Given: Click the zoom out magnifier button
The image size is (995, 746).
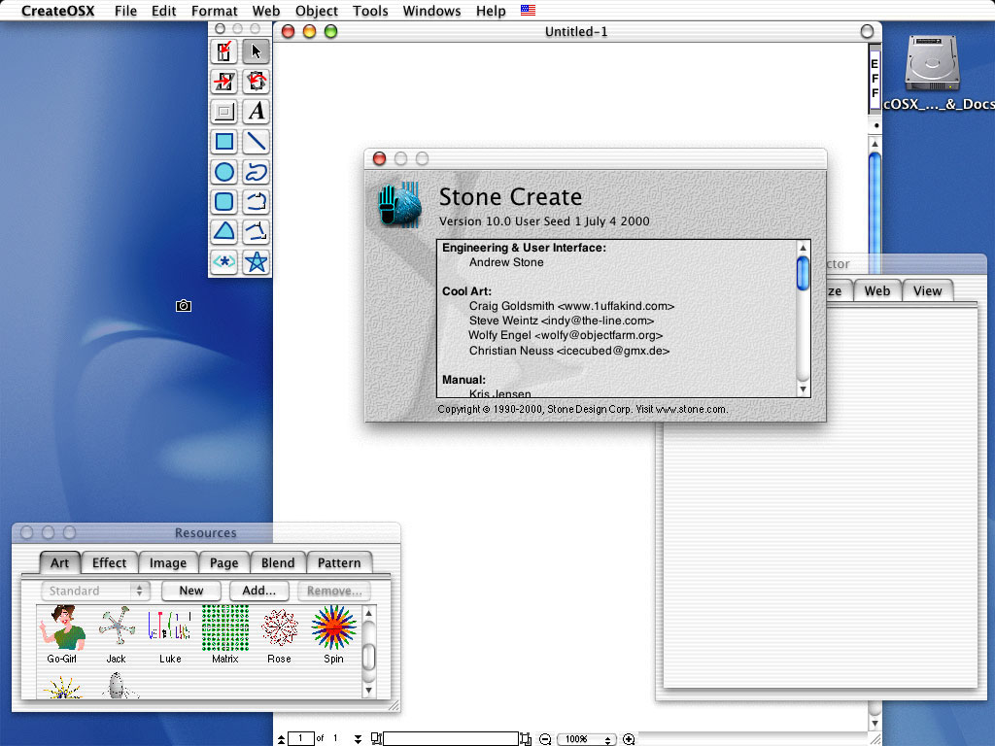Looking at the screenshot, I should click(x=545, y=739).
